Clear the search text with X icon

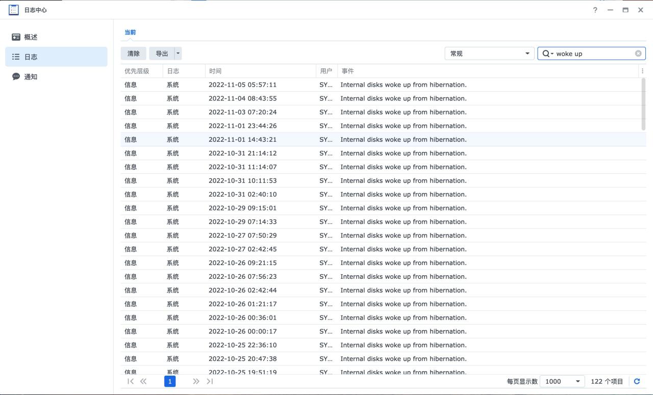pyautogui.click(x=638, y=54)
